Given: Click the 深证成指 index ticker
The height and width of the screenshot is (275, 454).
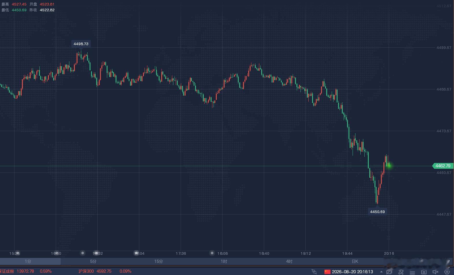Looking at the screenshot, I should pos(6,271).
